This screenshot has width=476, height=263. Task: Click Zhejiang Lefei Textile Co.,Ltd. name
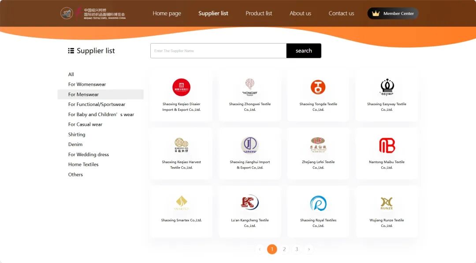tap(318, 164)
